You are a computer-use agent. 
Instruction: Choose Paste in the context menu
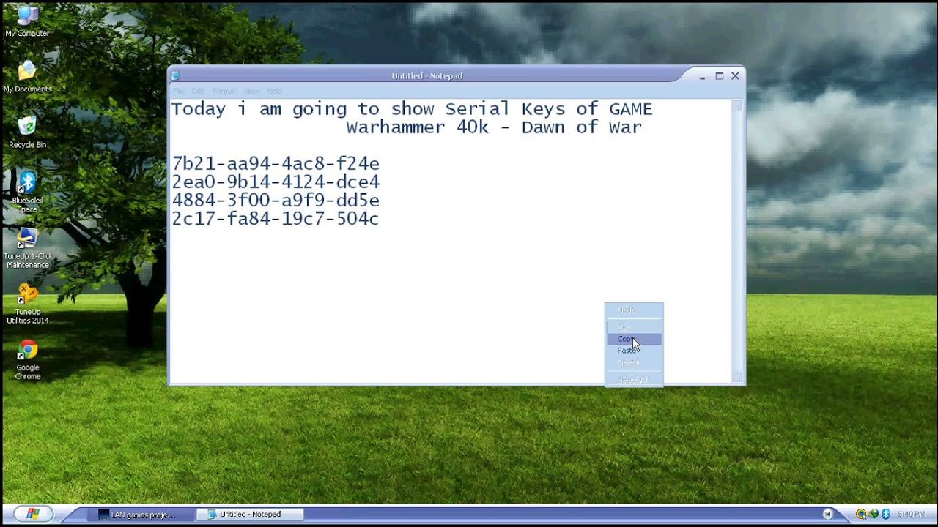point(634,351)
